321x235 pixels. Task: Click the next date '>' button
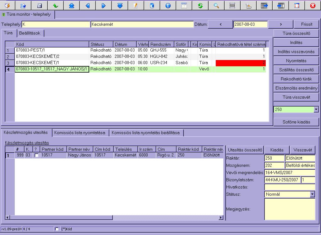tap(280, 24)
